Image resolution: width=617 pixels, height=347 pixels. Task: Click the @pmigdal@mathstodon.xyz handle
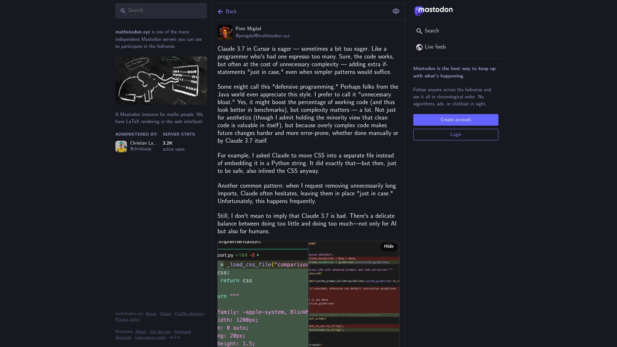[263, 36]
